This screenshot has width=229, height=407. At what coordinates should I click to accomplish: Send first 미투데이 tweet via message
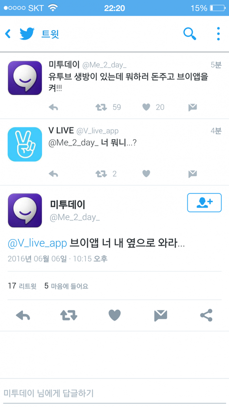point(192,107)
